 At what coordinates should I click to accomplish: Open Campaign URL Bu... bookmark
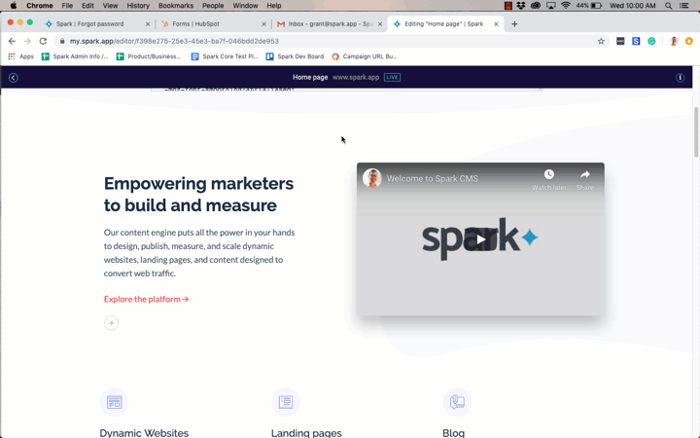point(365,56)
